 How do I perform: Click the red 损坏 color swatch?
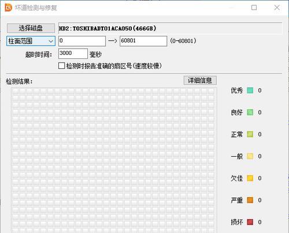(250, 222)
